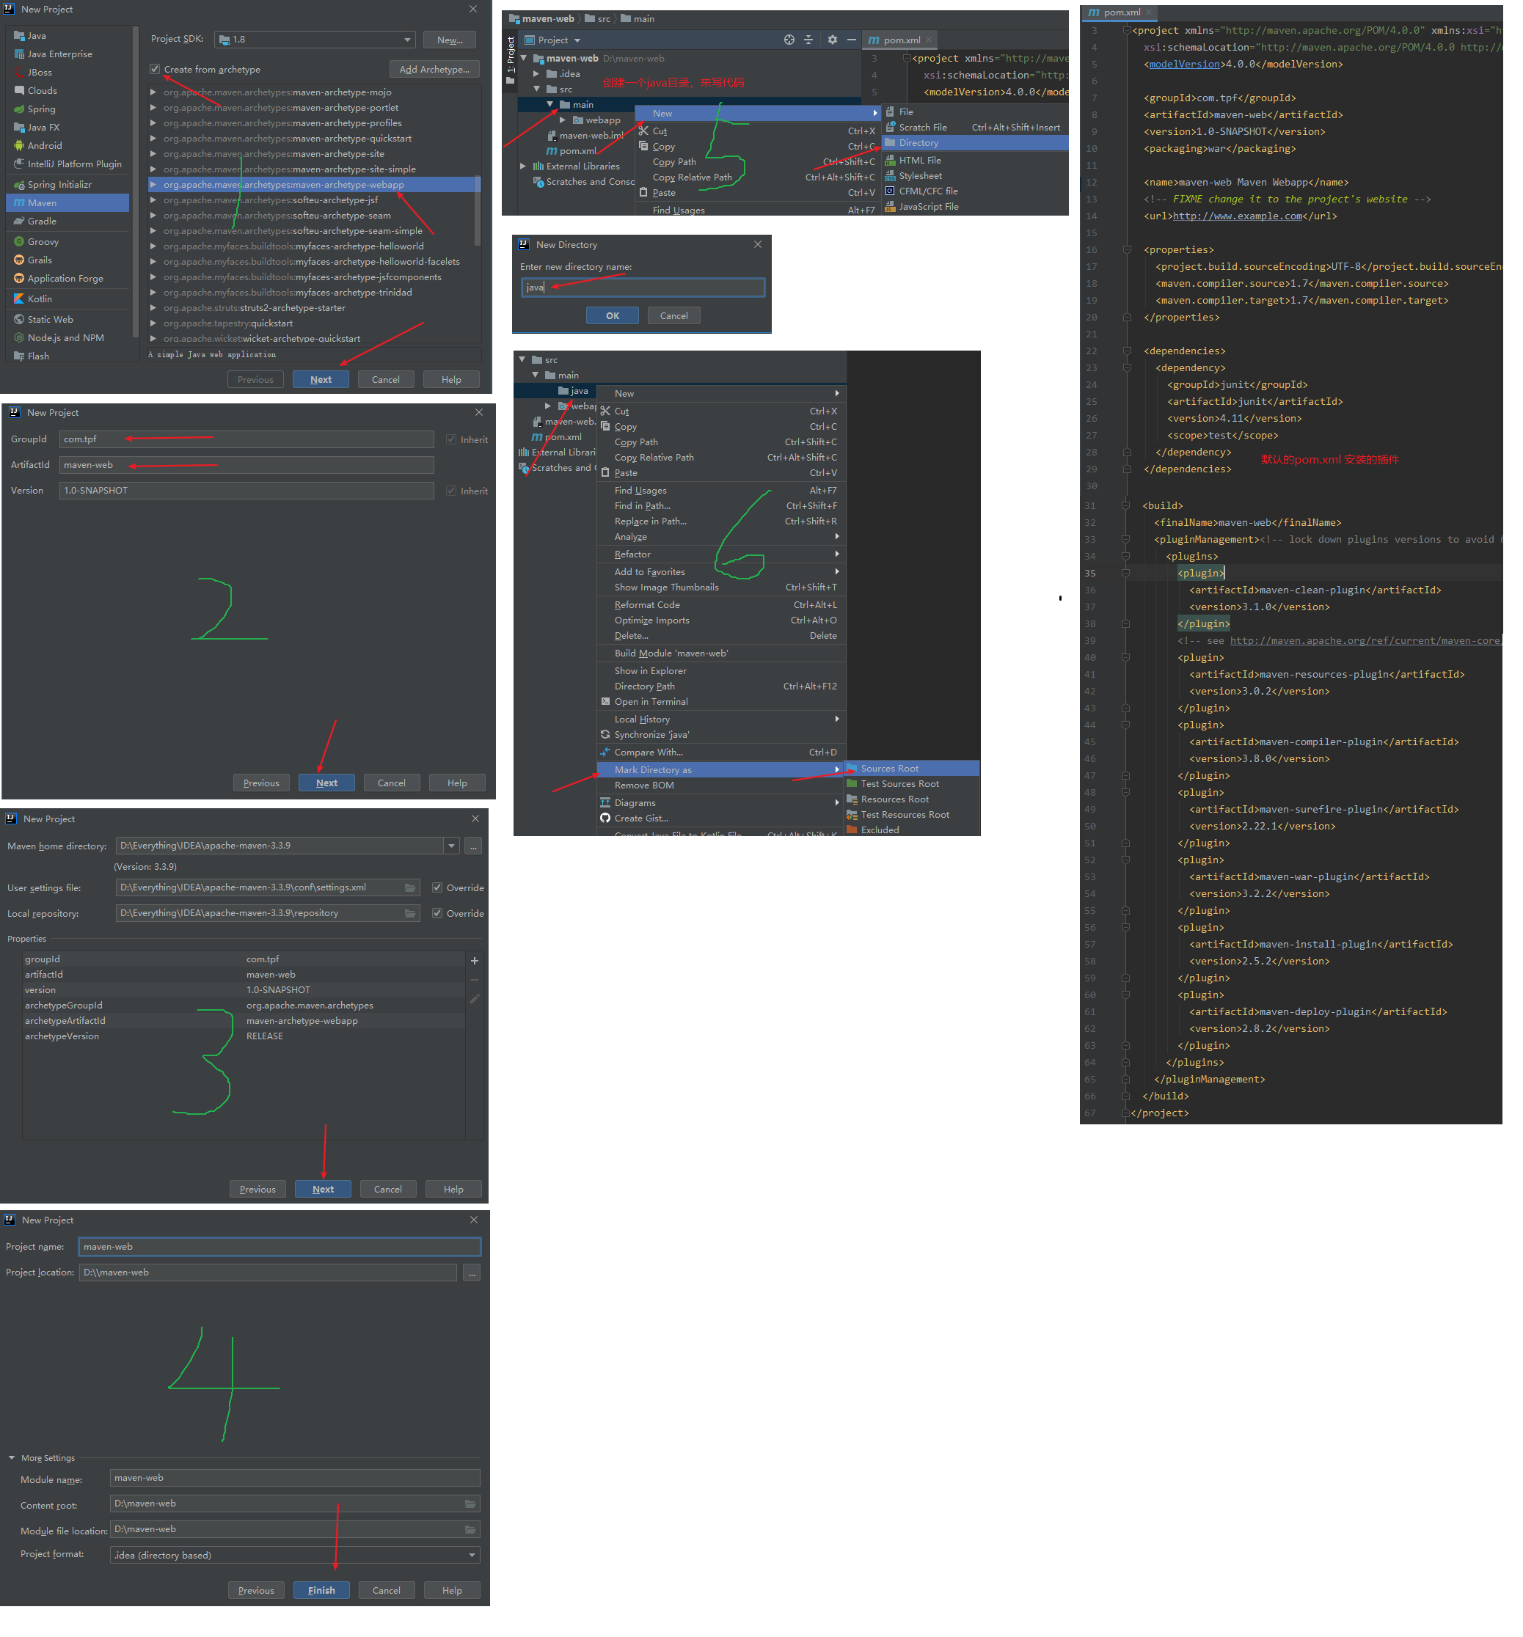Click the Kotlin icon in project type list

tap(19, 299)
